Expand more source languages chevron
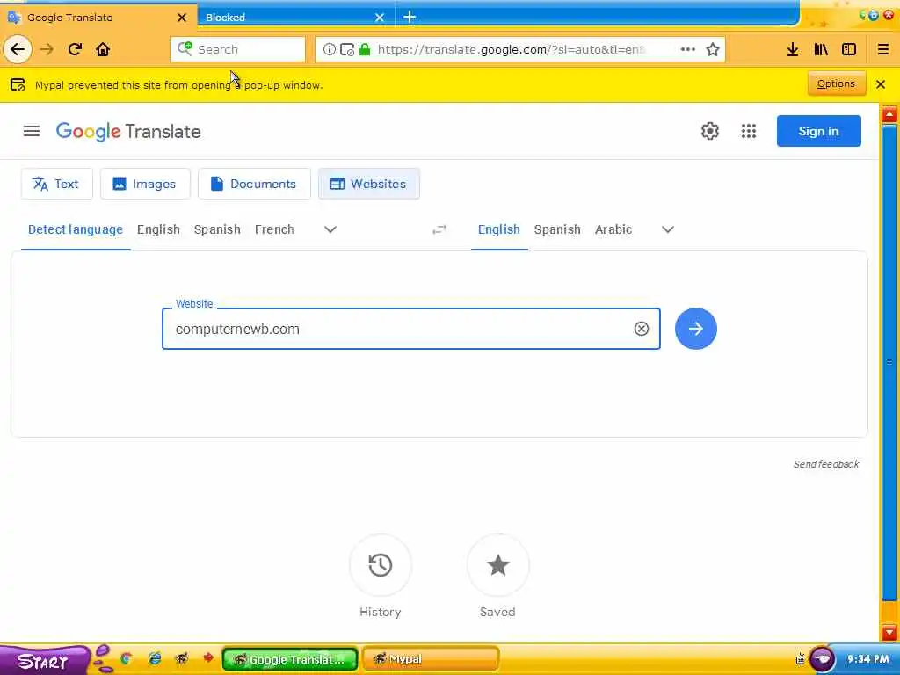This screenshot has width=900, height=675. [330, 229]
